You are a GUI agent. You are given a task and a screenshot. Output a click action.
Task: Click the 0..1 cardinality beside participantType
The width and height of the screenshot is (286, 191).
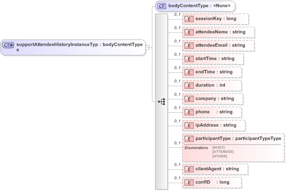pyautogui.click(x=177, y=143)
